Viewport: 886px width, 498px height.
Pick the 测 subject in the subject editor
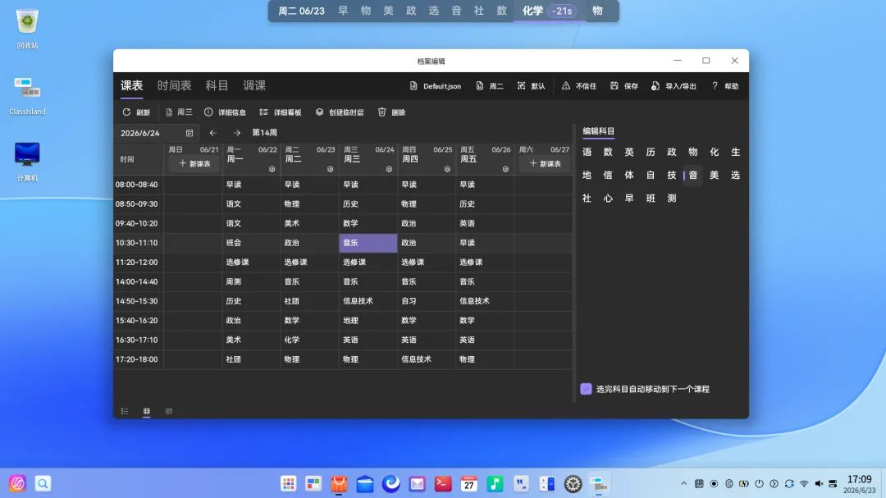coord(671,199)
